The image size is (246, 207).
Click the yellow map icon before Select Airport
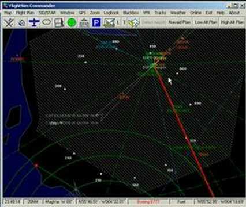(x=134, y=22)
